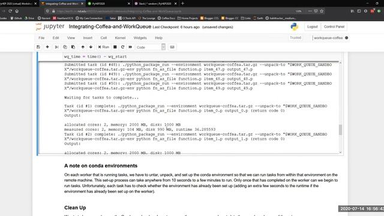Open the Insert menu
The height and width of the screenshot is (216, 384).
click(x=88, y=38)
